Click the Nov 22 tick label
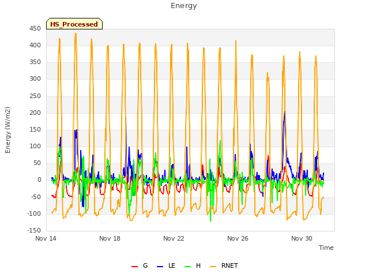The image size is (369, 277). click(174, 238)
